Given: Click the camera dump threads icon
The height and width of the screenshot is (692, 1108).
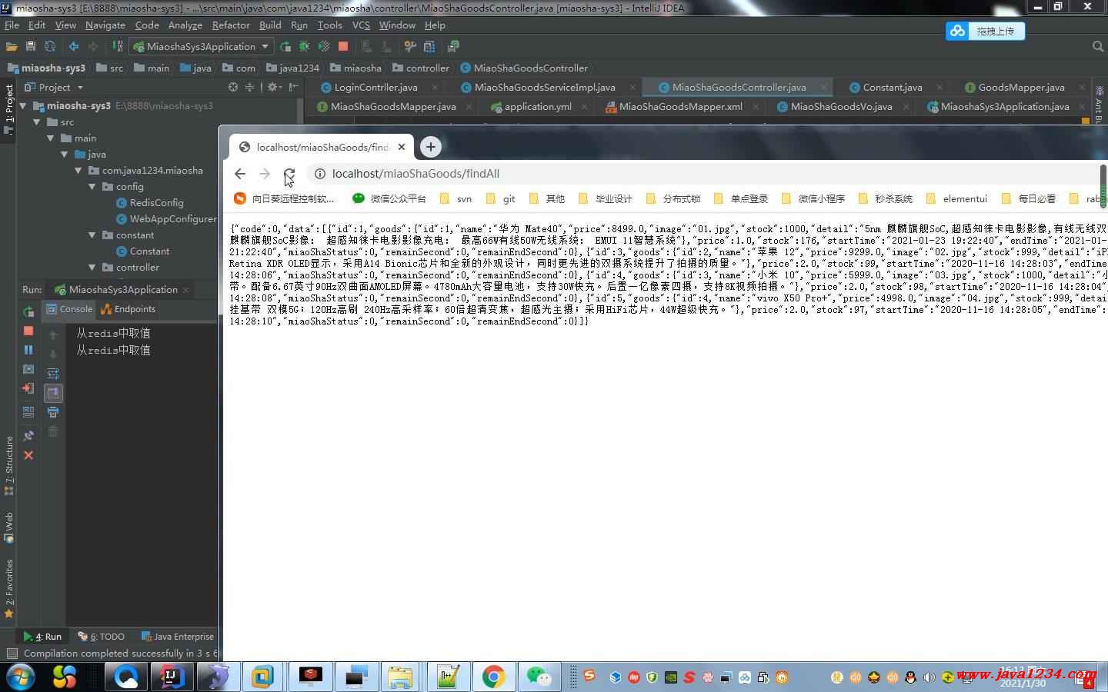Looking at the screenshot, I should [x=28, y=369].
